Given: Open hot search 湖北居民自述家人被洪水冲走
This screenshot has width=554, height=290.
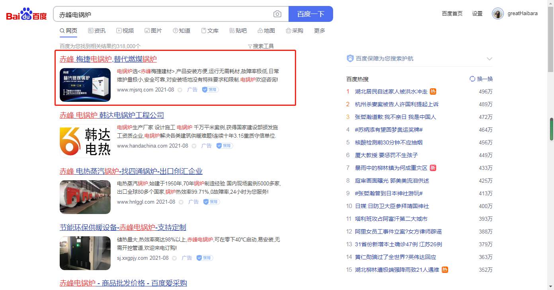Looking at the screenshot, I should tap(391, 91).
